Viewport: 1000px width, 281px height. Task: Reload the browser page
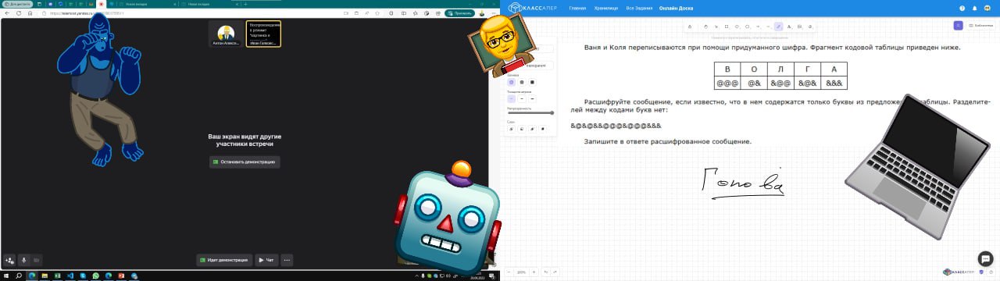[x=19, y=13]
